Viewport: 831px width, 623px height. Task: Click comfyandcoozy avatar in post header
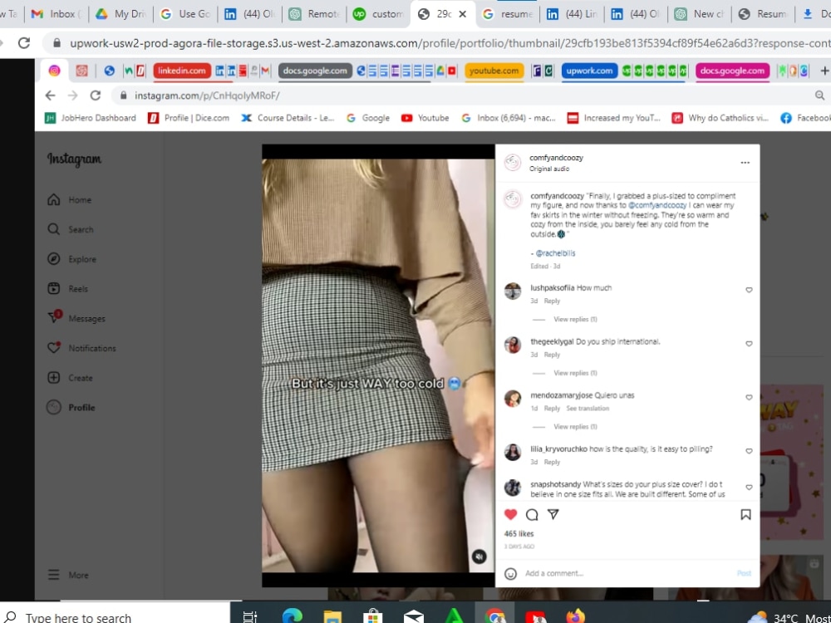pyautogui.click(x=513, y=162)
